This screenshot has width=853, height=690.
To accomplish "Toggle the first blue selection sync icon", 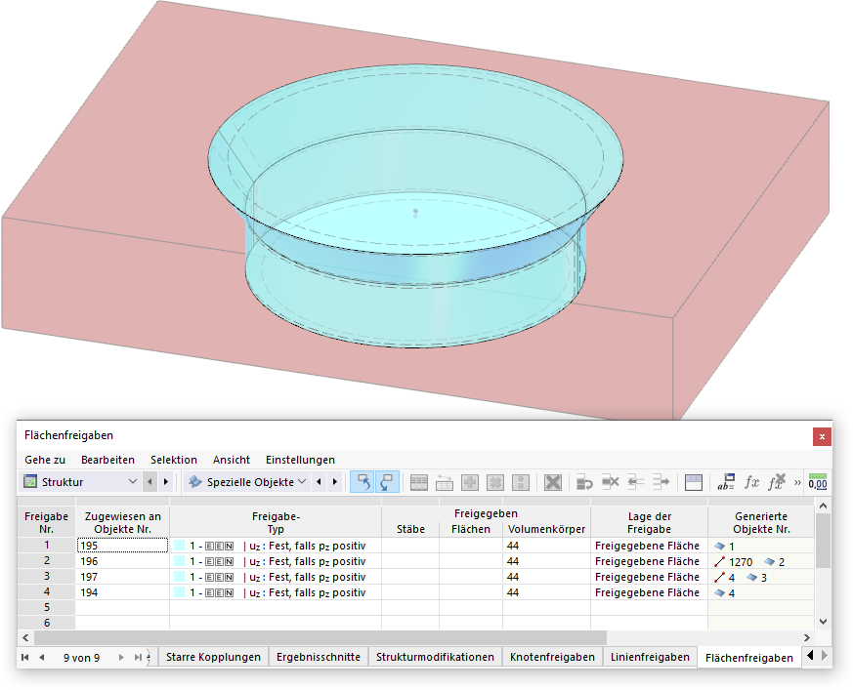I will tap(363, 482).
